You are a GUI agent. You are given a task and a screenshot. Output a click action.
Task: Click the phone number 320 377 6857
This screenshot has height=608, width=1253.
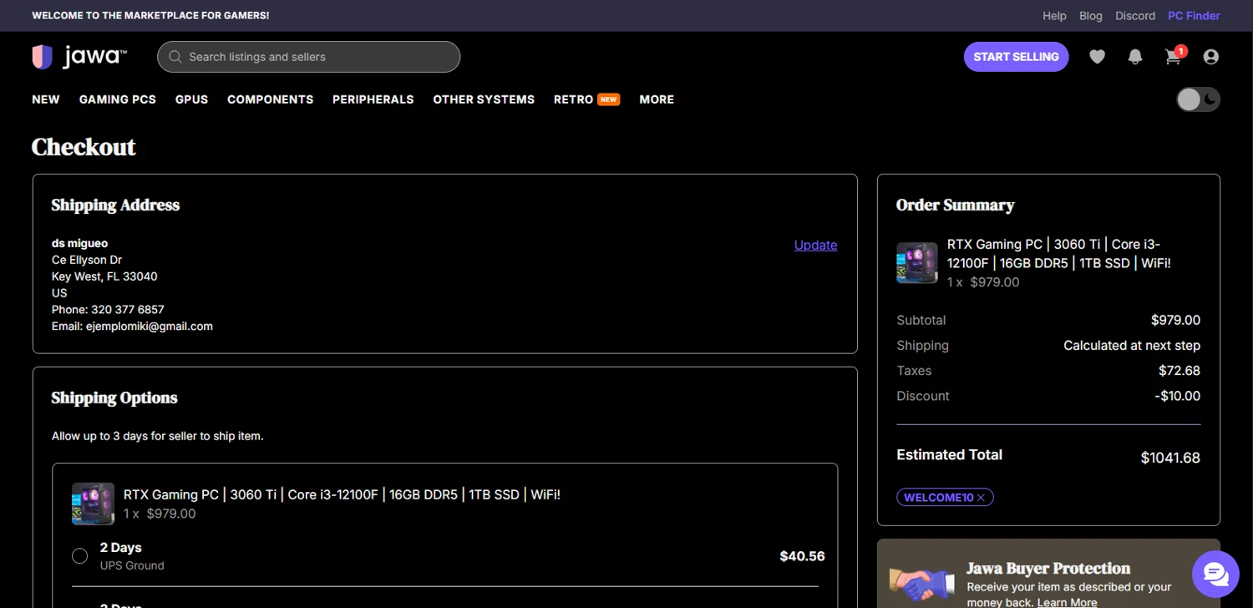tap(128, 310)
